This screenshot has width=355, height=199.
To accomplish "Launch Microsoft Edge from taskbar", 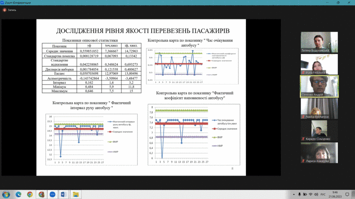I will (19, 194).
